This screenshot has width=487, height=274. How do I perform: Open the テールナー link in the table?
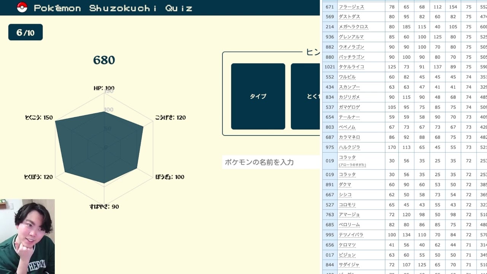coord(349,117)
